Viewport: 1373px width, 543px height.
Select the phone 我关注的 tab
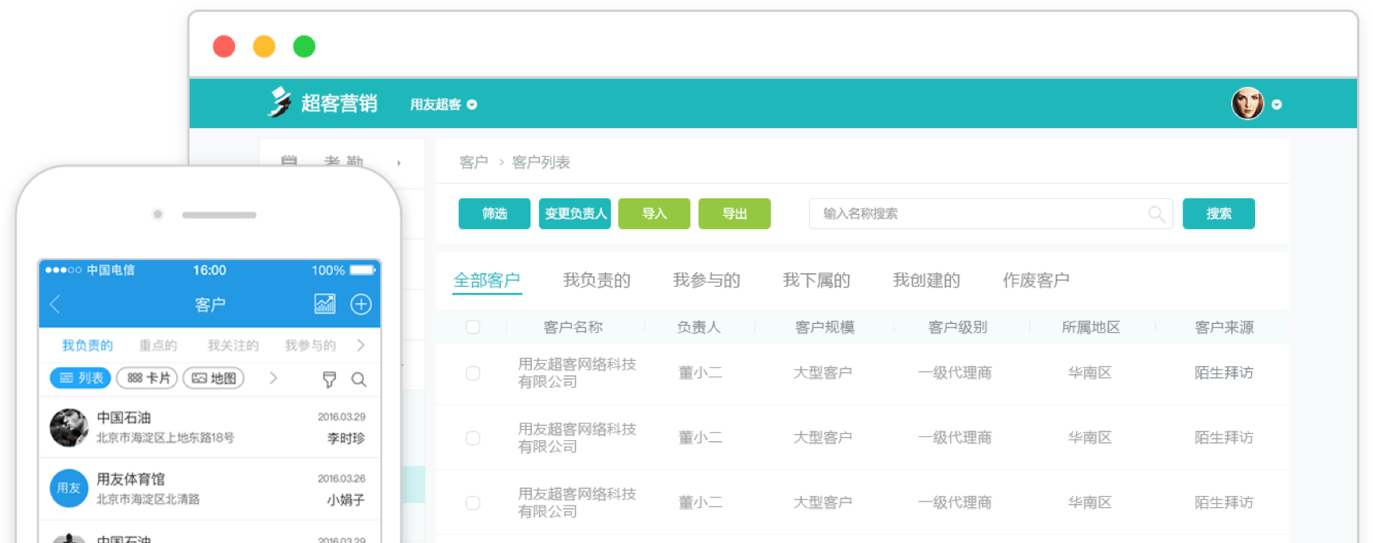tap(233, 346)
